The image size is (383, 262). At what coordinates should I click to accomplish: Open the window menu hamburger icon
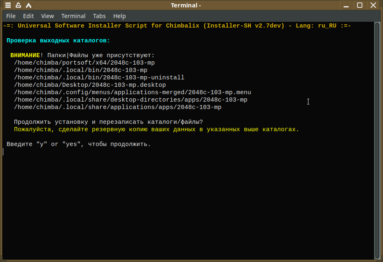8,5
